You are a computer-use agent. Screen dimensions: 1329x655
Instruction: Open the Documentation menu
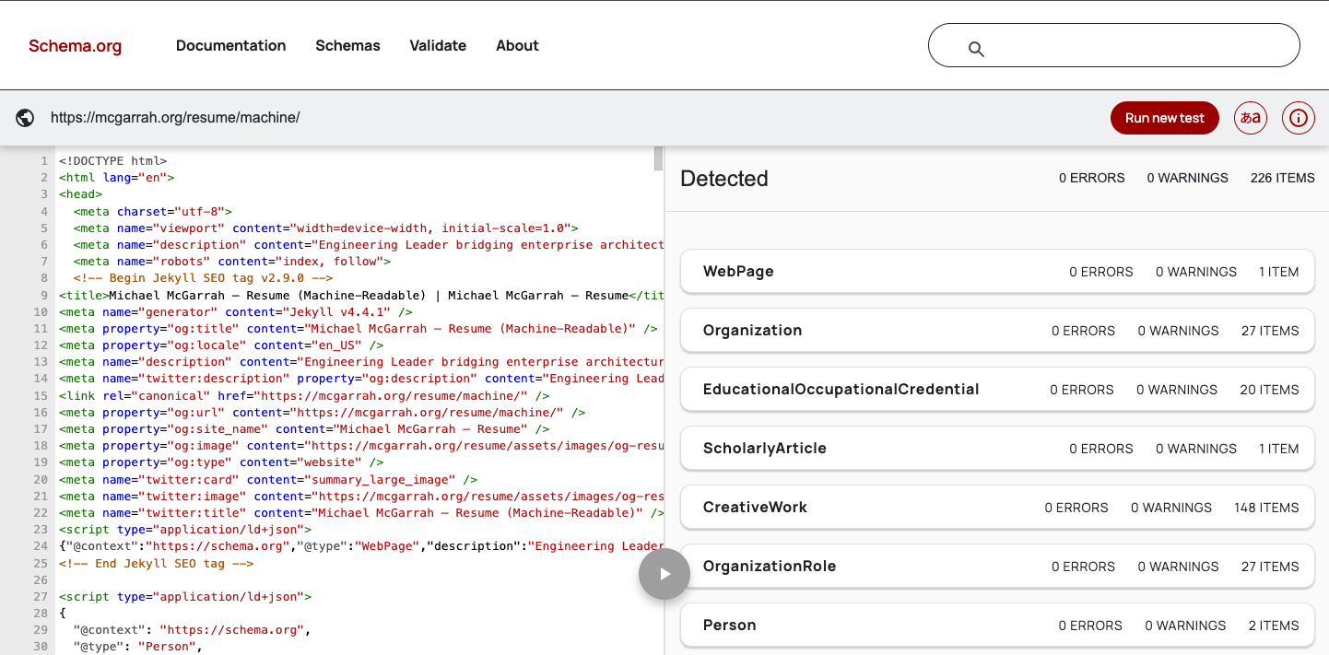(x=230, y=45)
